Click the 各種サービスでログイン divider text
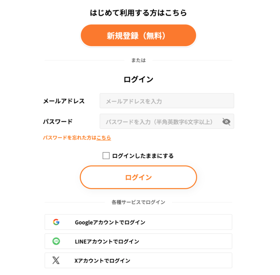Image resolution: width=280 pixels, height=275 pixels. pos(138,203)
